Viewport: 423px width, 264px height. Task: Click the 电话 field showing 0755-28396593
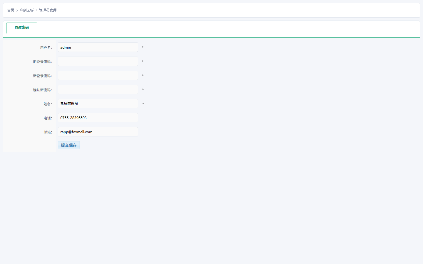(98, 118)
